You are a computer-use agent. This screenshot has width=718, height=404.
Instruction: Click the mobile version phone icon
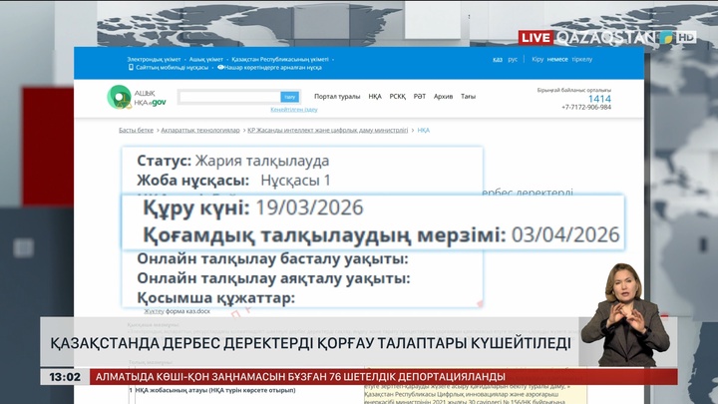(x=131, y=68)
